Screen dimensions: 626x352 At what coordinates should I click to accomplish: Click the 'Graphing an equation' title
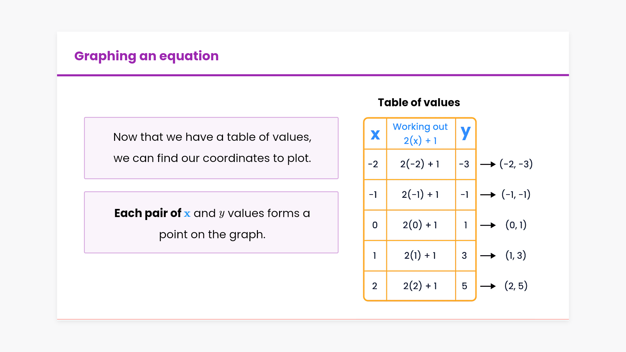(146, 56)
